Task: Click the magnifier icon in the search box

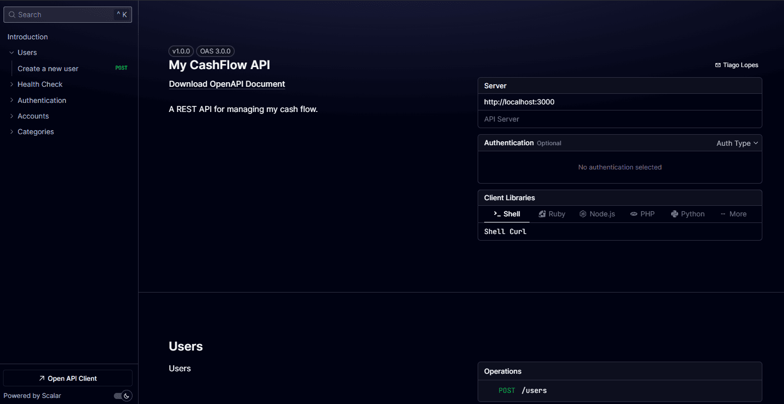Action: click(12, 15)
